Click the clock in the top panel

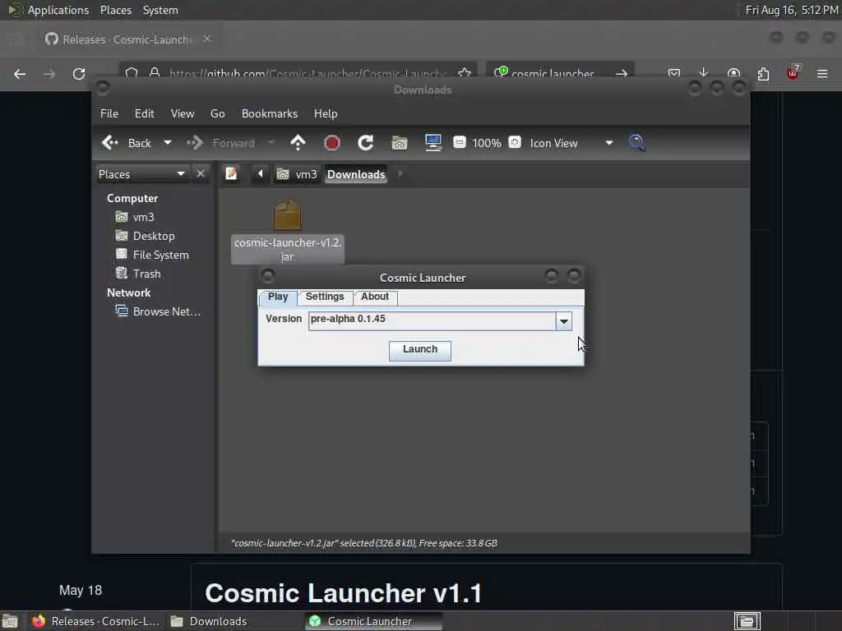792,10
